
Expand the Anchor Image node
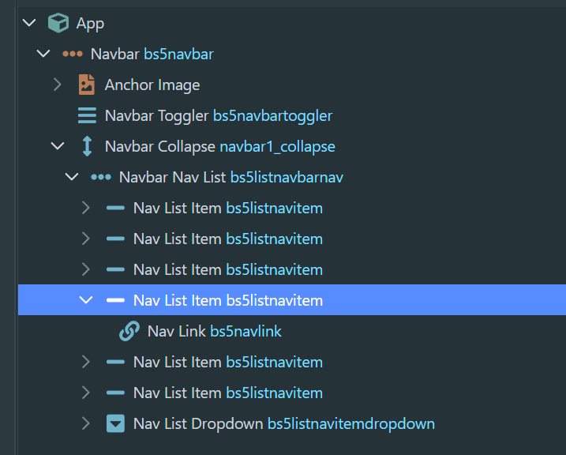pyautogui.click(x=58, y=85)
